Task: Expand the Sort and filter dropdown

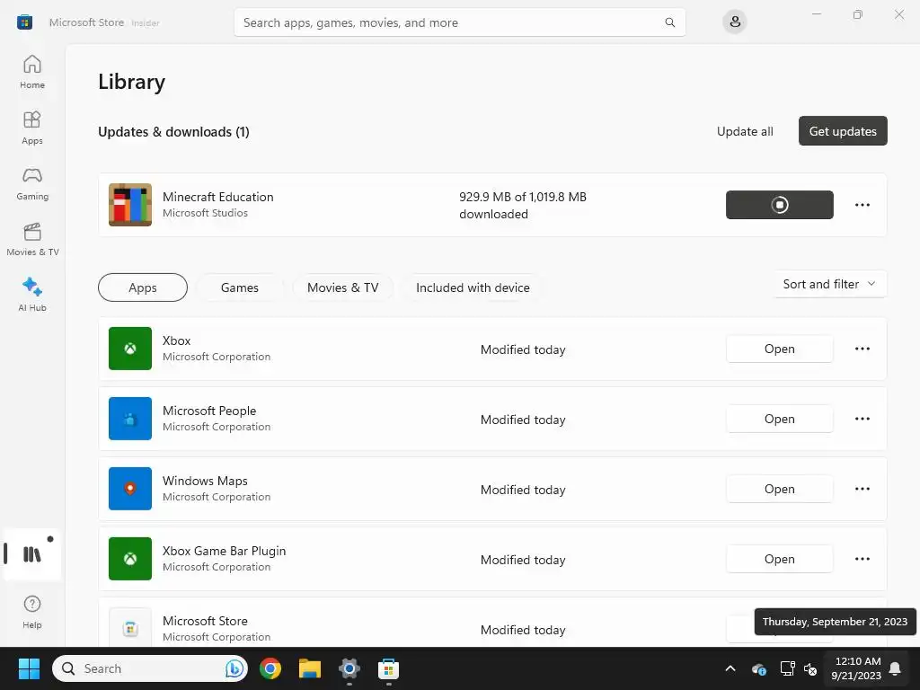Action: (x=829, y=284)
